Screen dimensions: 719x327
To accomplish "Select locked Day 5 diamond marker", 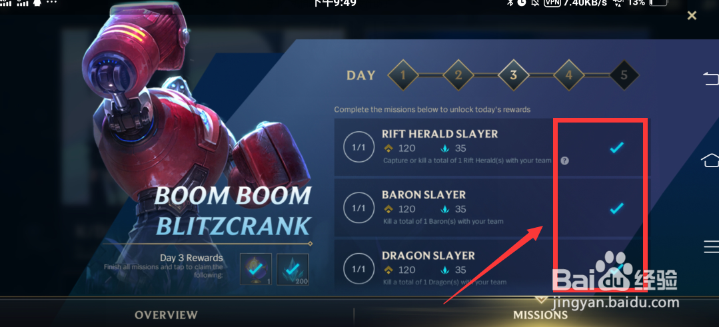I will tap(624, 75).
